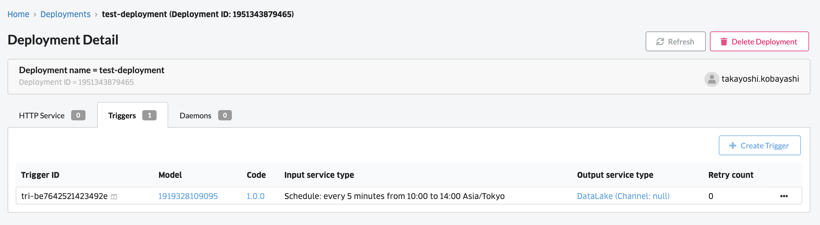The image size is (820, 225).
Task: Click the refresh arrows icon
Action: pos(660,42)
